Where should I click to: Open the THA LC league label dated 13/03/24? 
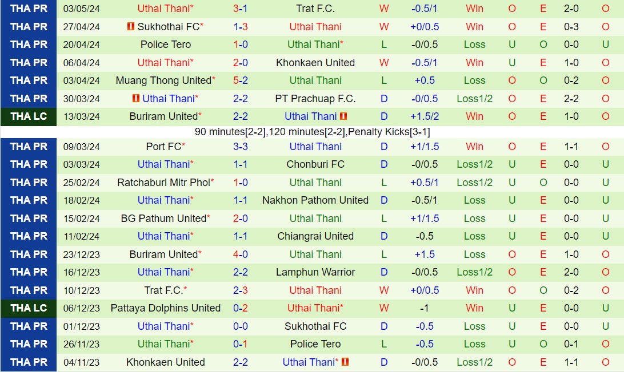pyautogui.click(x=29, y=116)
